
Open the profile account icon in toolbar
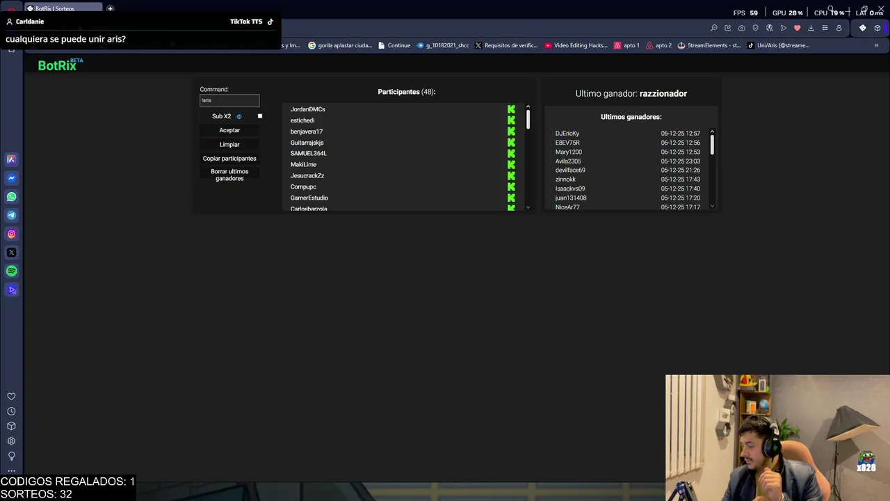839,28
